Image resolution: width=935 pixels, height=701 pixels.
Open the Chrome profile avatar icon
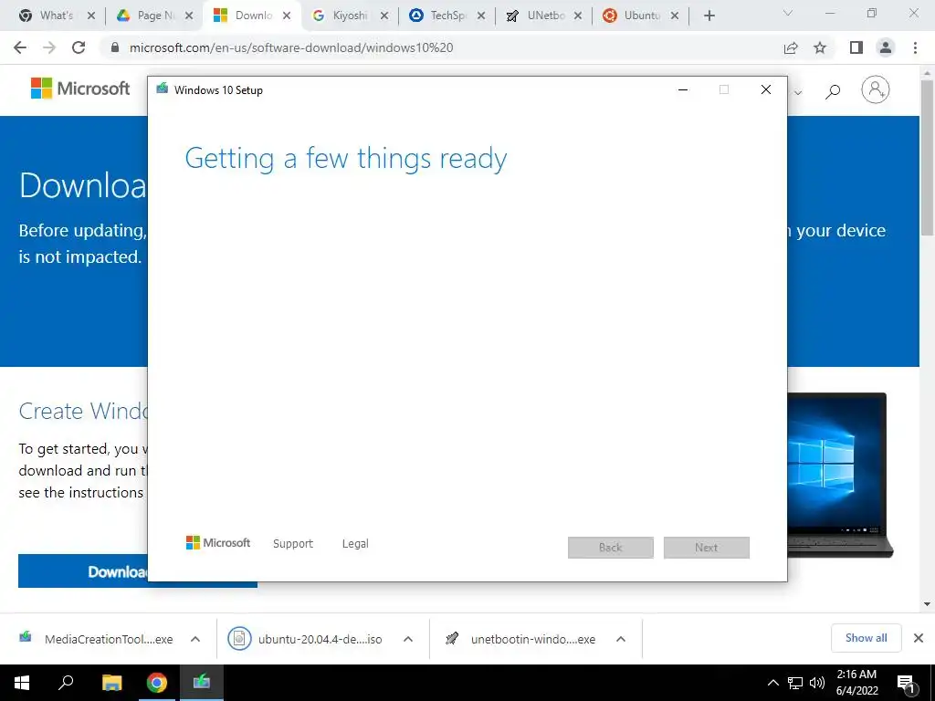click(886, 47)
